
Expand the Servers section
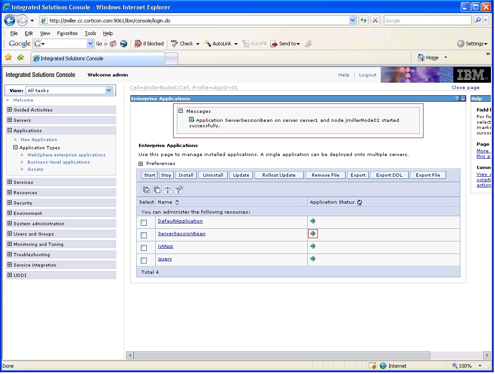coord(10,120)
